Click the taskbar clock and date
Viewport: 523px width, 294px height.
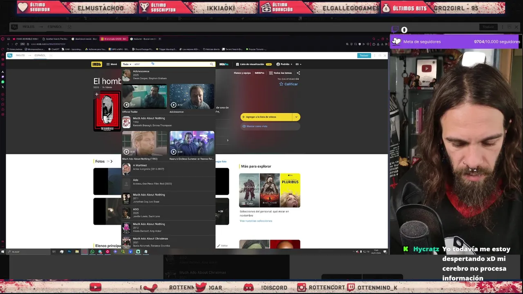point(376,251)
